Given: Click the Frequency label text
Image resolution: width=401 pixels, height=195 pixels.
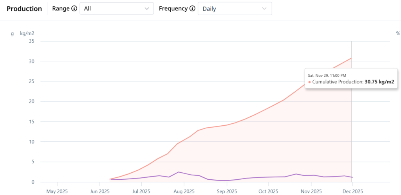Looking at the screenshot, I should (x=173, y=9).
